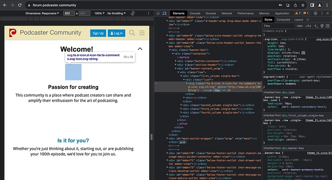Open the Dimensions: Responsive dropdown
Viewport: 332px width, 180px height.
point(42,13)
